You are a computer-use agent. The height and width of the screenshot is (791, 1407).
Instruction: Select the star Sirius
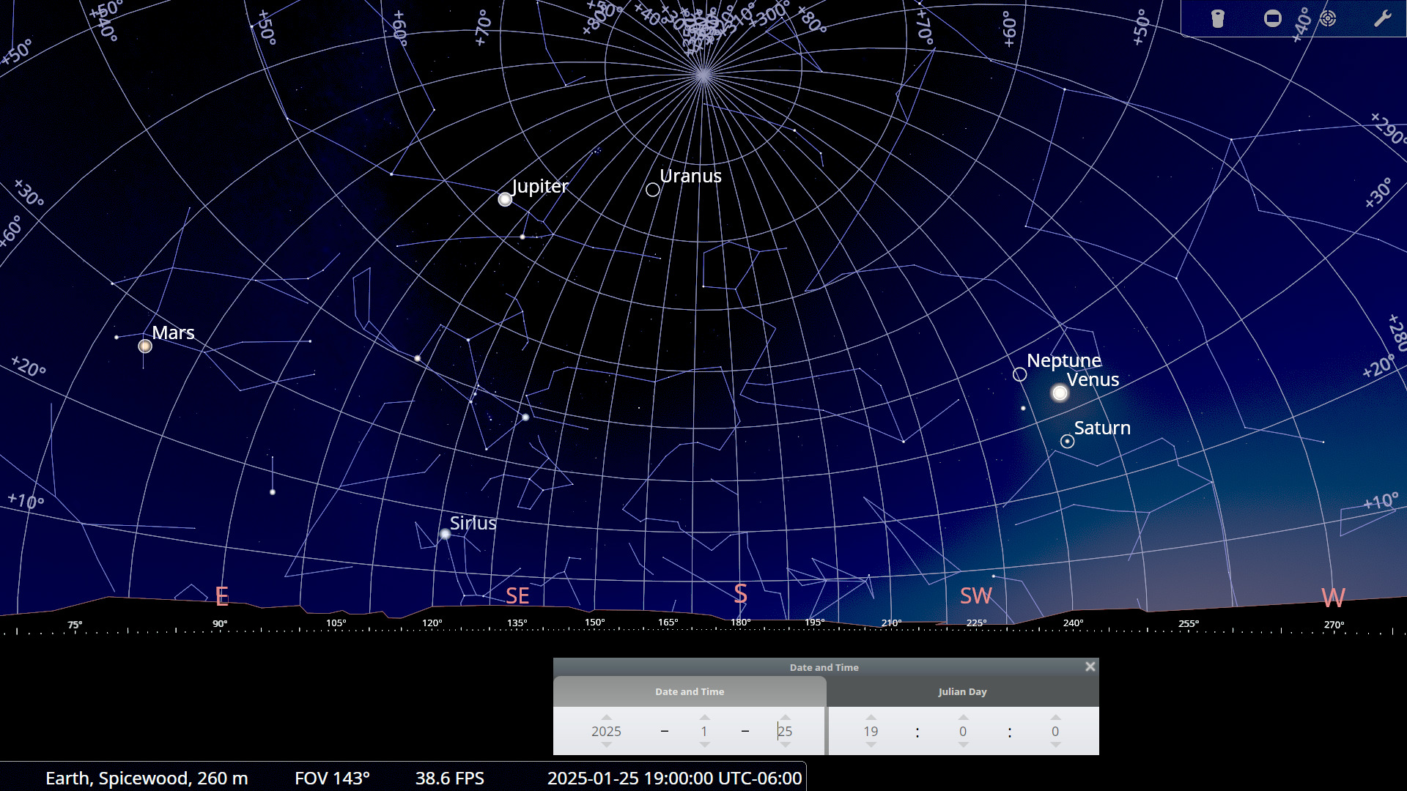pos(445,534)
